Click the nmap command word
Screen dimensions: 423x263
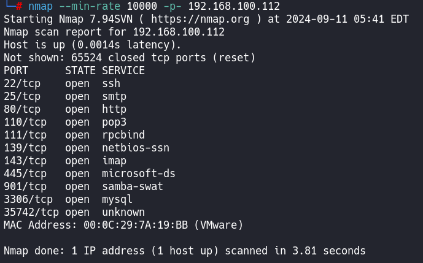(40, 6)
